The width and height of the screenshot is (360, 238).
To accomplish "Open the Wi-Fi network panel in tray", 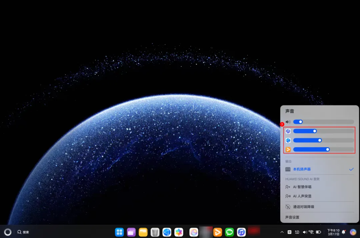I will pos(311,232).
